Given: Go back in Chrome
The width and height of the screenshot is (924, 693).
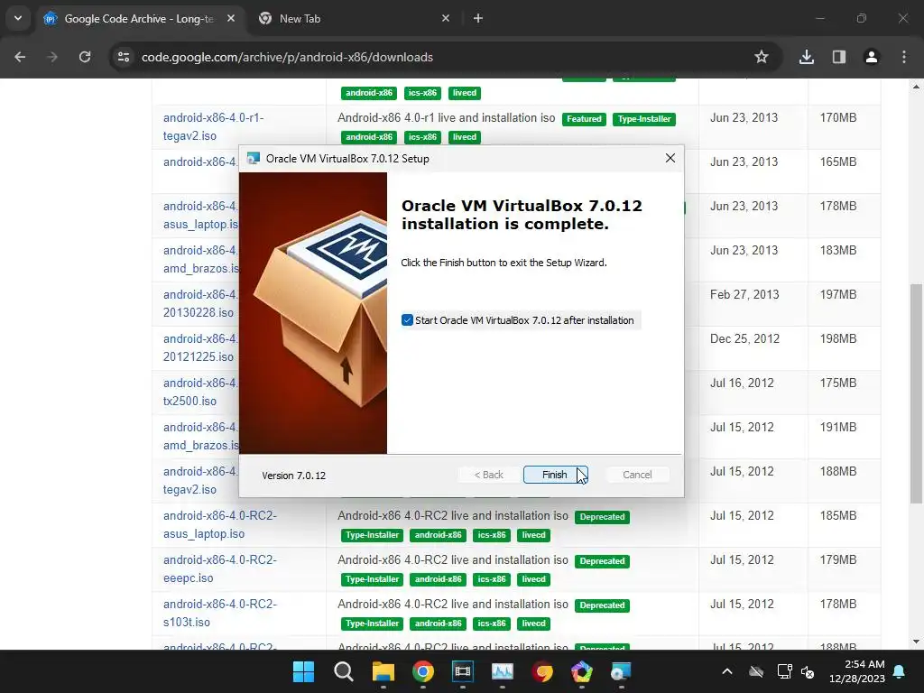Looking at the screenshot, I should 20,57.
